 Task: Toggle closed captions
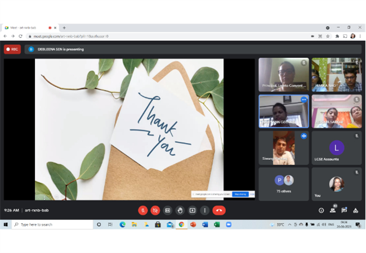click(168, 210)
